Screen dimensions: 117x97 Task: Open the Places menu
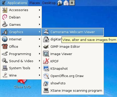point(35,3)
